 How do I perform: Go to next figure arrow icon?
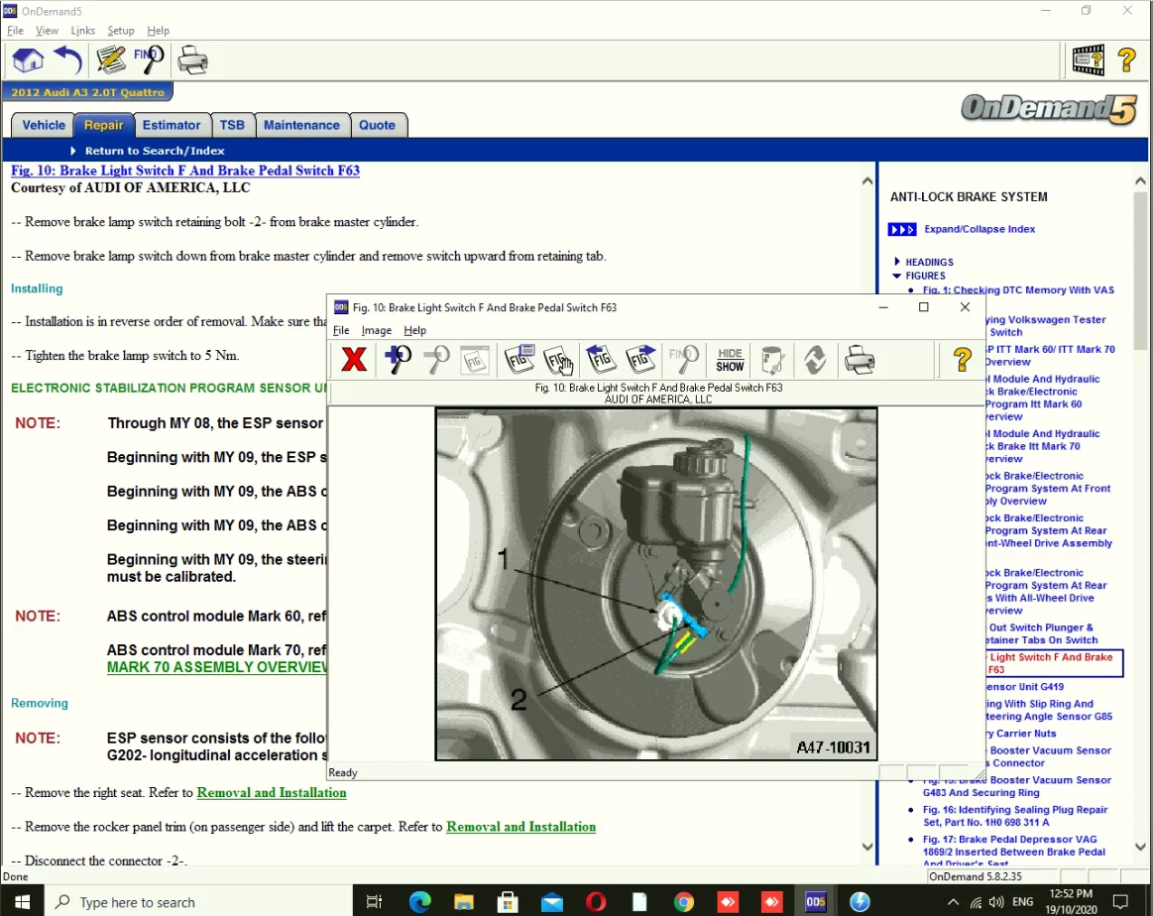(x=641, y=360)
